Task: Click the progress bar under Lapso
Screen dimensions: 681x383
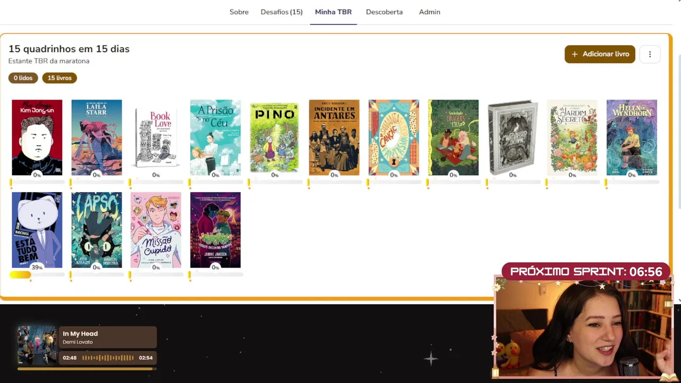Action: tap(96, 274)
